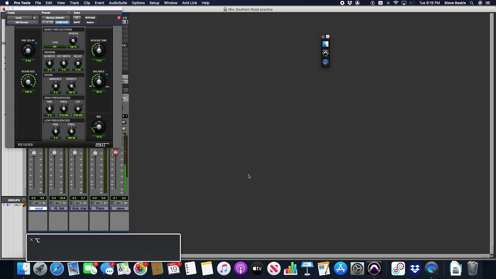The image size is (496, 279).
Task: Click the Early Reflections Spread knob
Action: click(73, 40)
